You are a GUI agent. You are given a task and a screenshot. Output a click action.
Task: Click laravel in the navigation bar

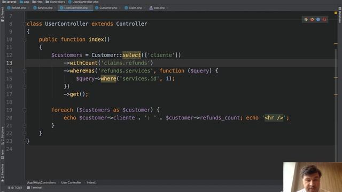click(x=10, y=2)
